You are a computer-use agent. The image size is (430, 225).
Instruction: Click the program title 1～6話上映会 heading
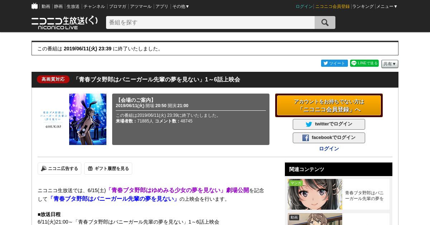coord(157,80)
